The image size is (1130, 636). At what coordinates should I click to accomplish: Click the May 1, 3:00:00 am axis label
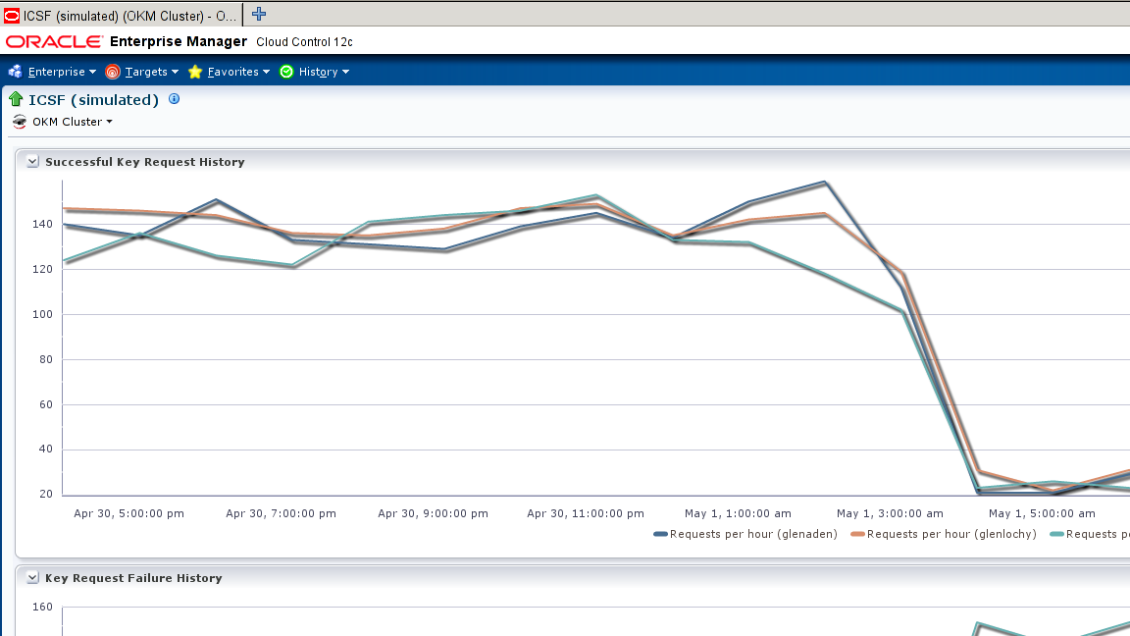point(890,513)
